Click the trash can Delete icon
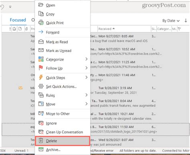This screenshot has height=155, width=190. point(41,141)
